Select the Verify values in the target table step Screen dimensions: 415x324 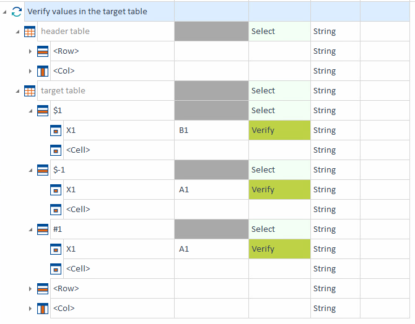tap(87, 11)
